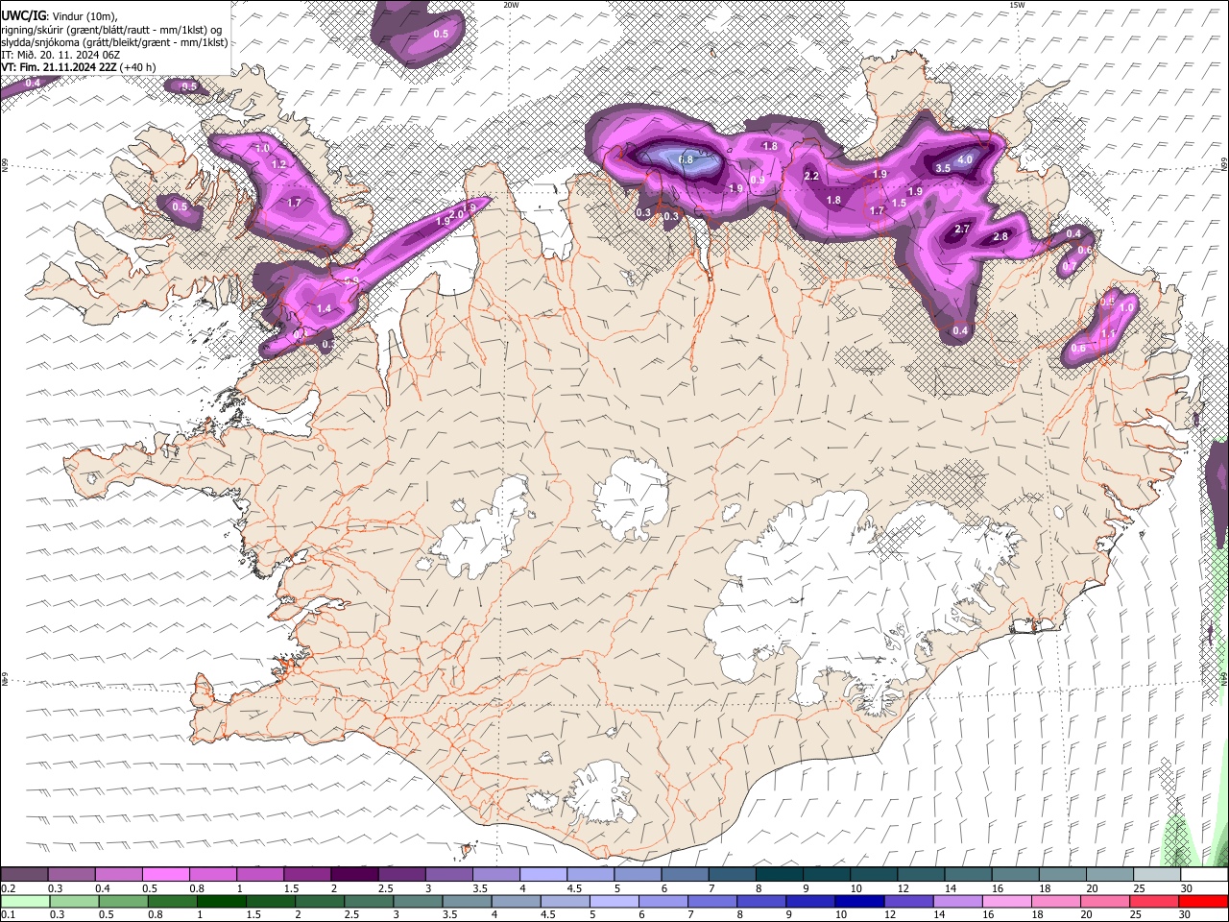1229x922 pixels.
Task: Click the white Hofsjökull glacier in central Iceland
Action: pyautogui.click(x=631, y=497)
